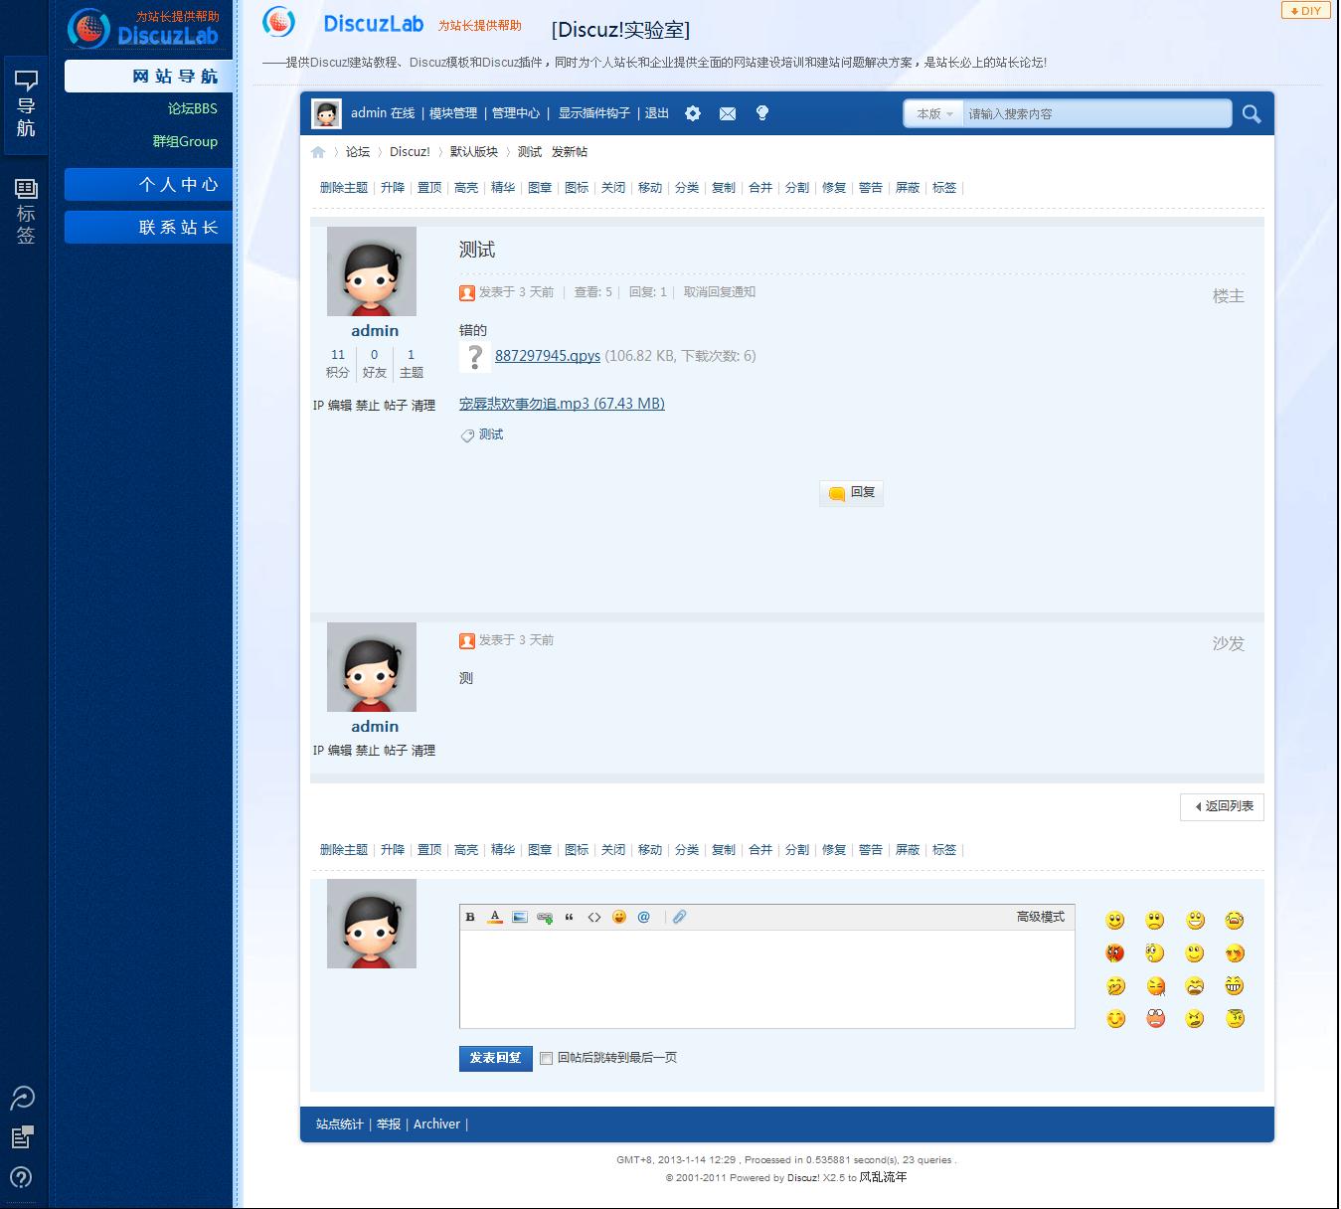The width and height of the screenshot is (1341, 1209).
Task: Insert the crying emoticon in top row
Action: (x=1235, y=921)
